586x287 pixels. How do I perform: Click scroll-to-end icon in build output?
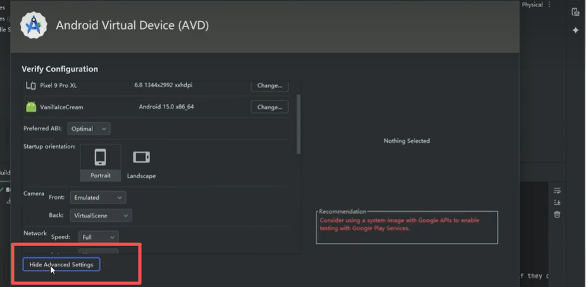(x=557, y=202)
